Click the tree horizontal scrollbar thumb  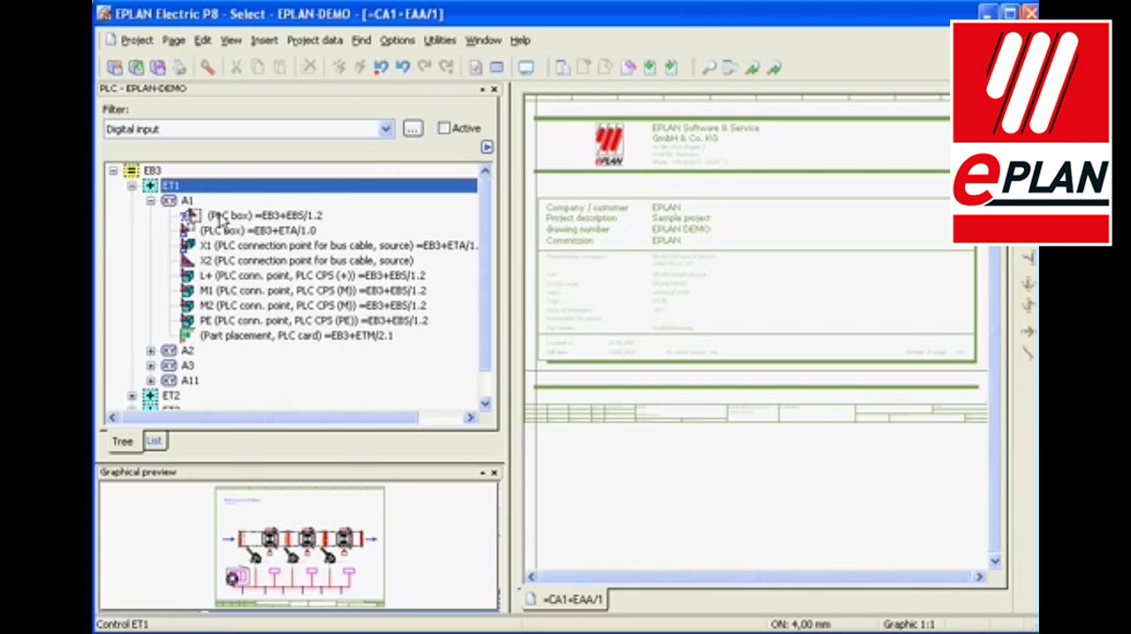pyautogui.click(x=269, y=418)
